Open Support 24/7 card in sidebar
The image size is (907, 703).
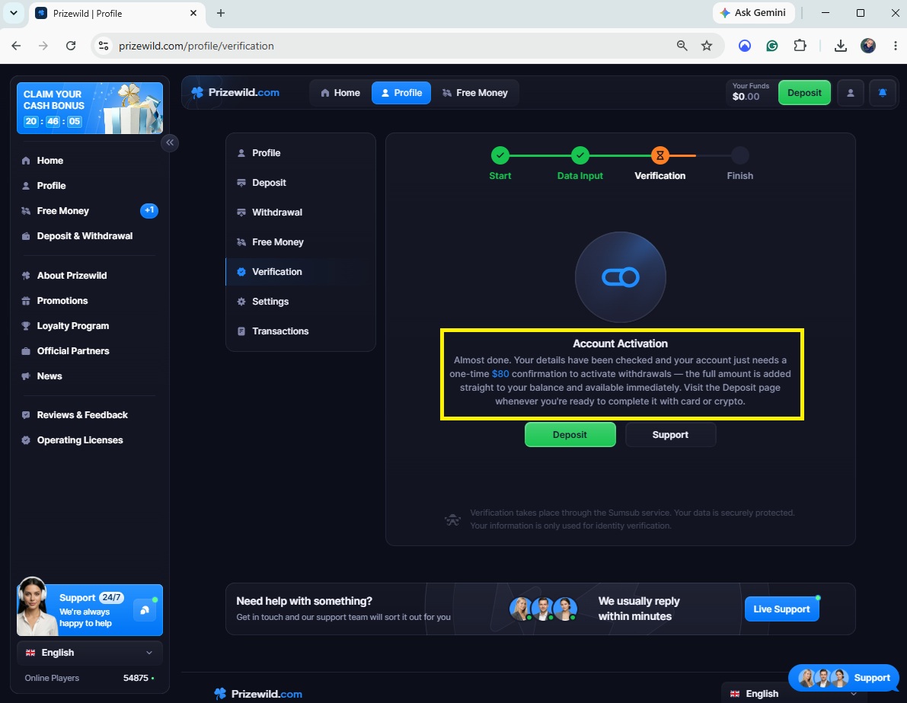[90, 610]
